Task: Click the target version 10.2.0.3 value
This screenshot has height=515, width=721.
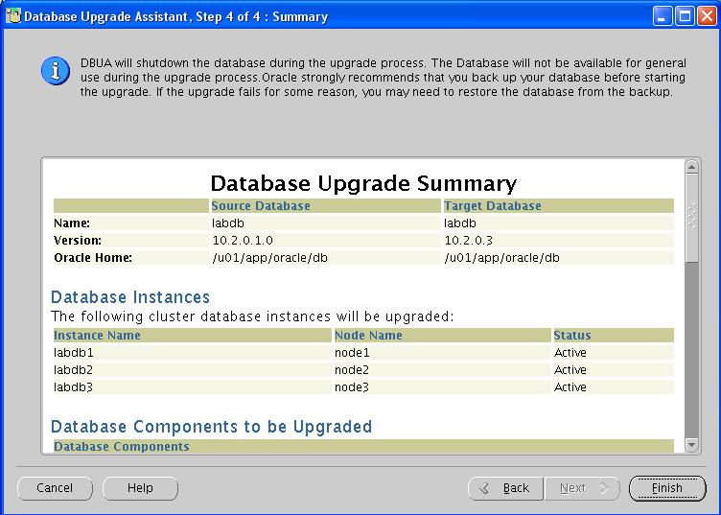Action: [x=471, y=241]
